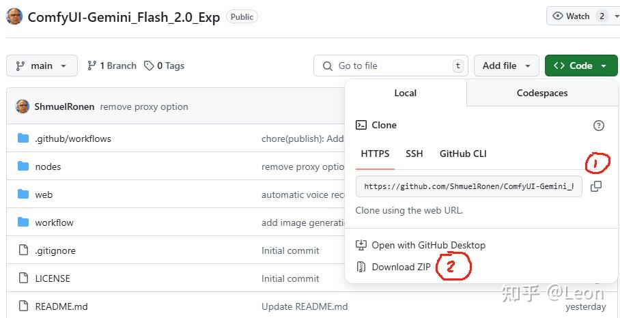
Task: Switch to the Codespaces tab
Action: pos(542,93)
